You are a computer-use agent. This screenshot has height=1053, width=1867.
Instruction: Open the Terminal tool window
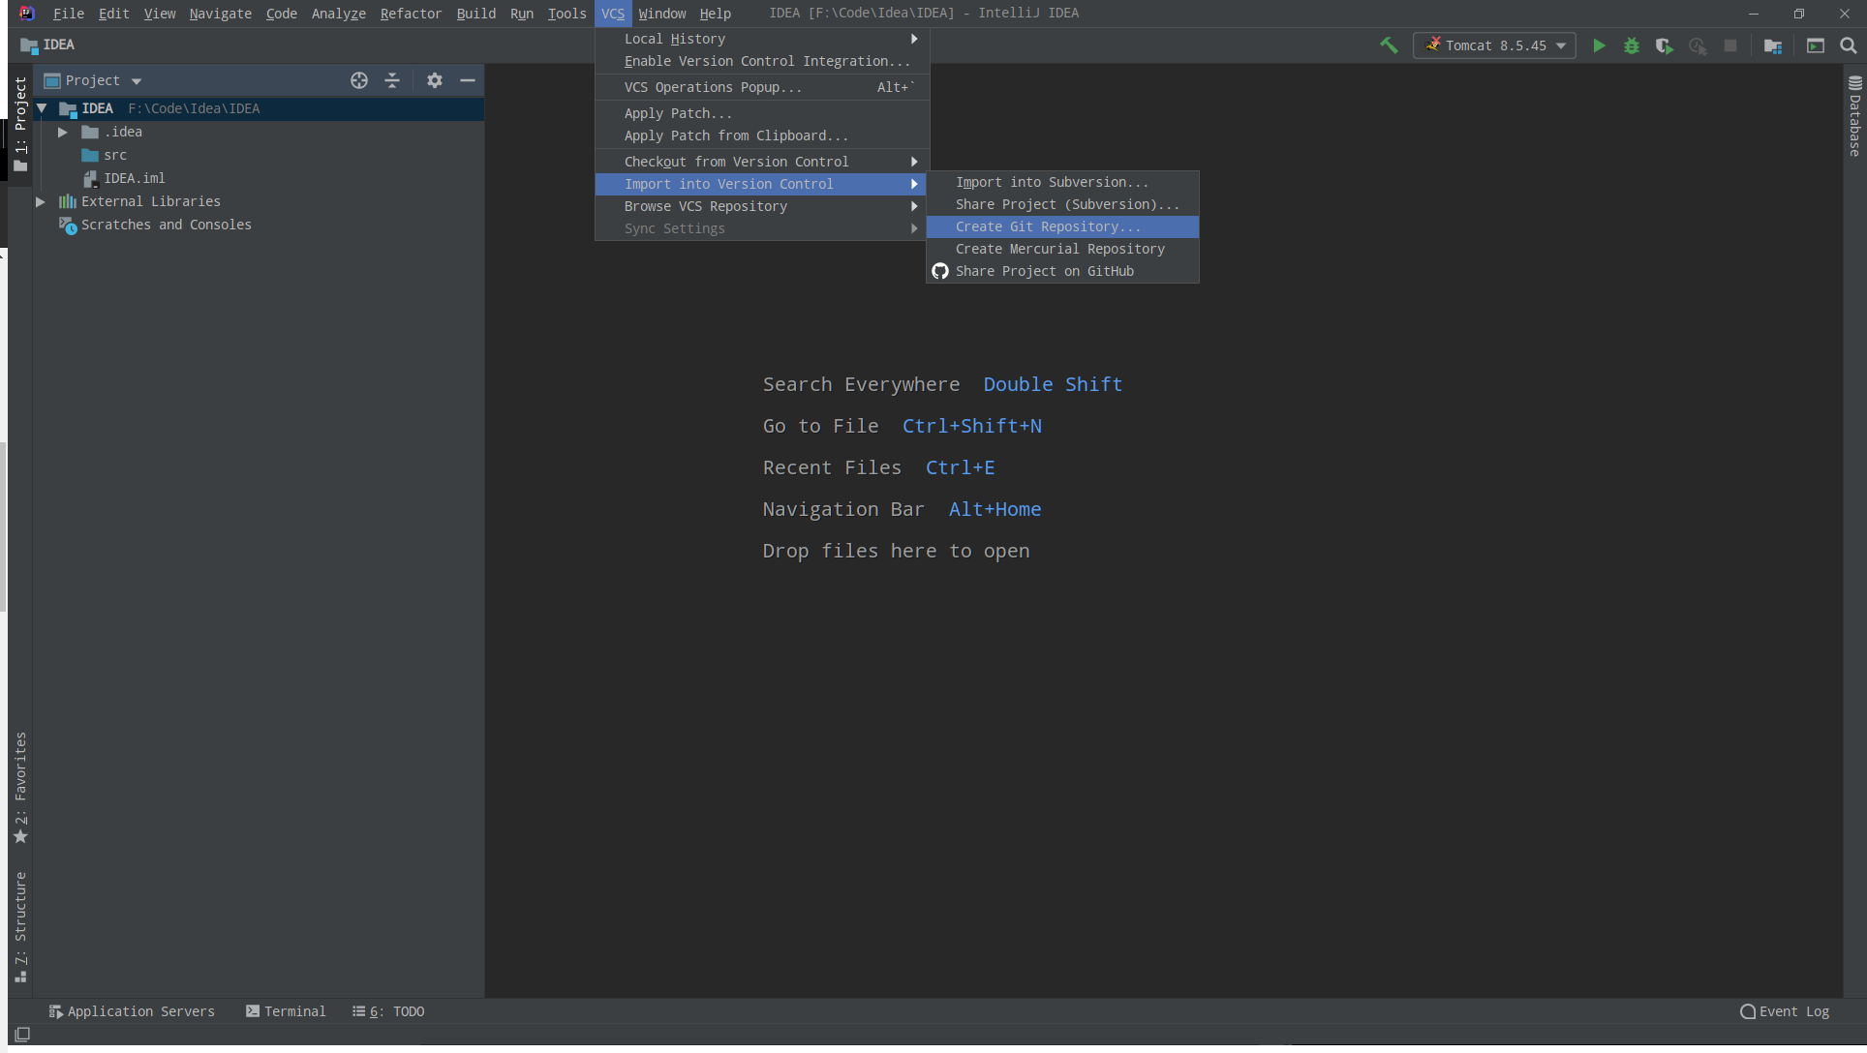(286, 1011)
